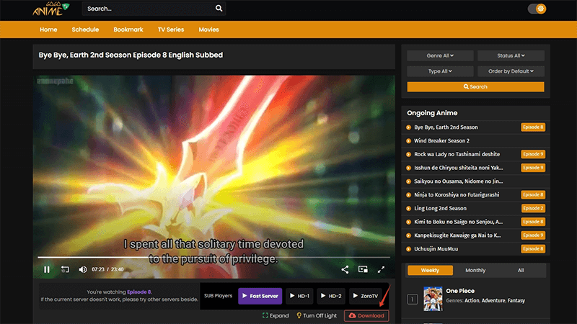The image size is (577, 324).
Task: Enable picture-in-picture mode
Action: tap(363, 269)
